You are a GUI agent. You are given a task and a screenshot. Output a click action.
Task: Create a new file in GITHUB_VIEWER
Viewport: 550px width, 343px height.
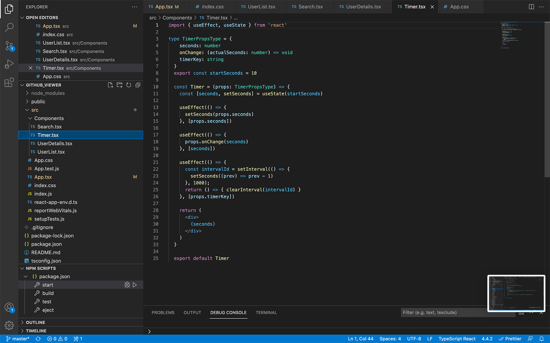110,85
